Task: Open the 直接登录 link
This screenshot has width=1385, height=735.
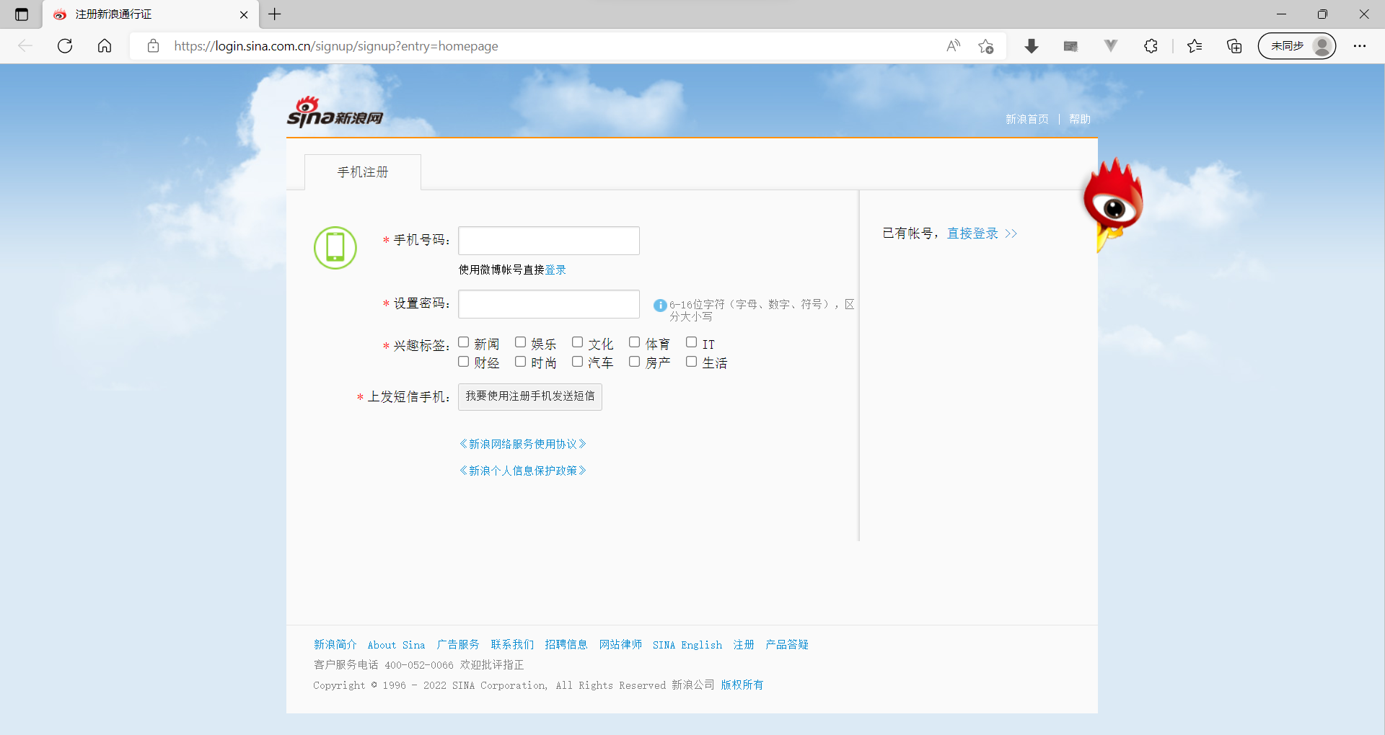Action: (x=972, y=233)
